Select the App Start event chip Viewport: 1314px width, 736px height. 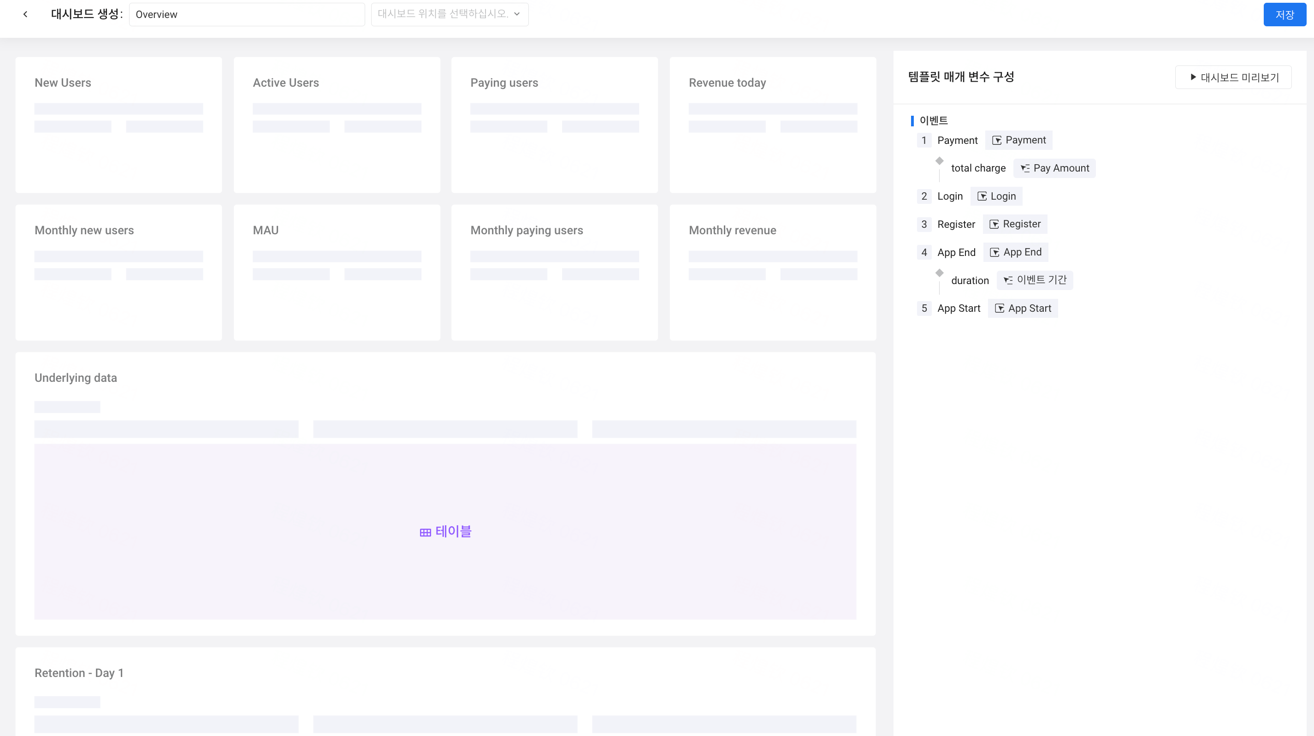tap(1023, 308)
